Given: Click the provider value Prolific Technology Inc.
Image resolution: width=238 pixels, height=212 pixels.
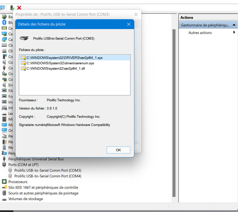Looking at the screenshot, I should tap(63, 100).
